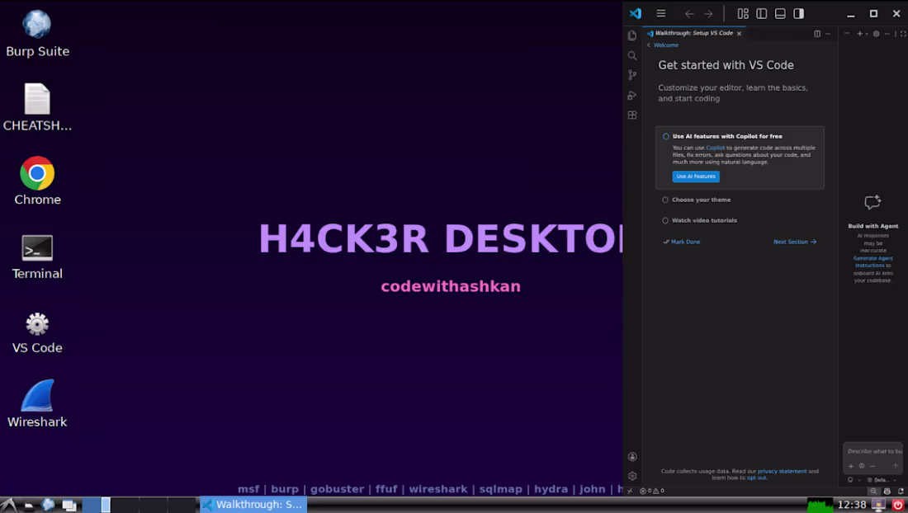
Task: Open the chat panel settings gear
Action: click(876, 34)
